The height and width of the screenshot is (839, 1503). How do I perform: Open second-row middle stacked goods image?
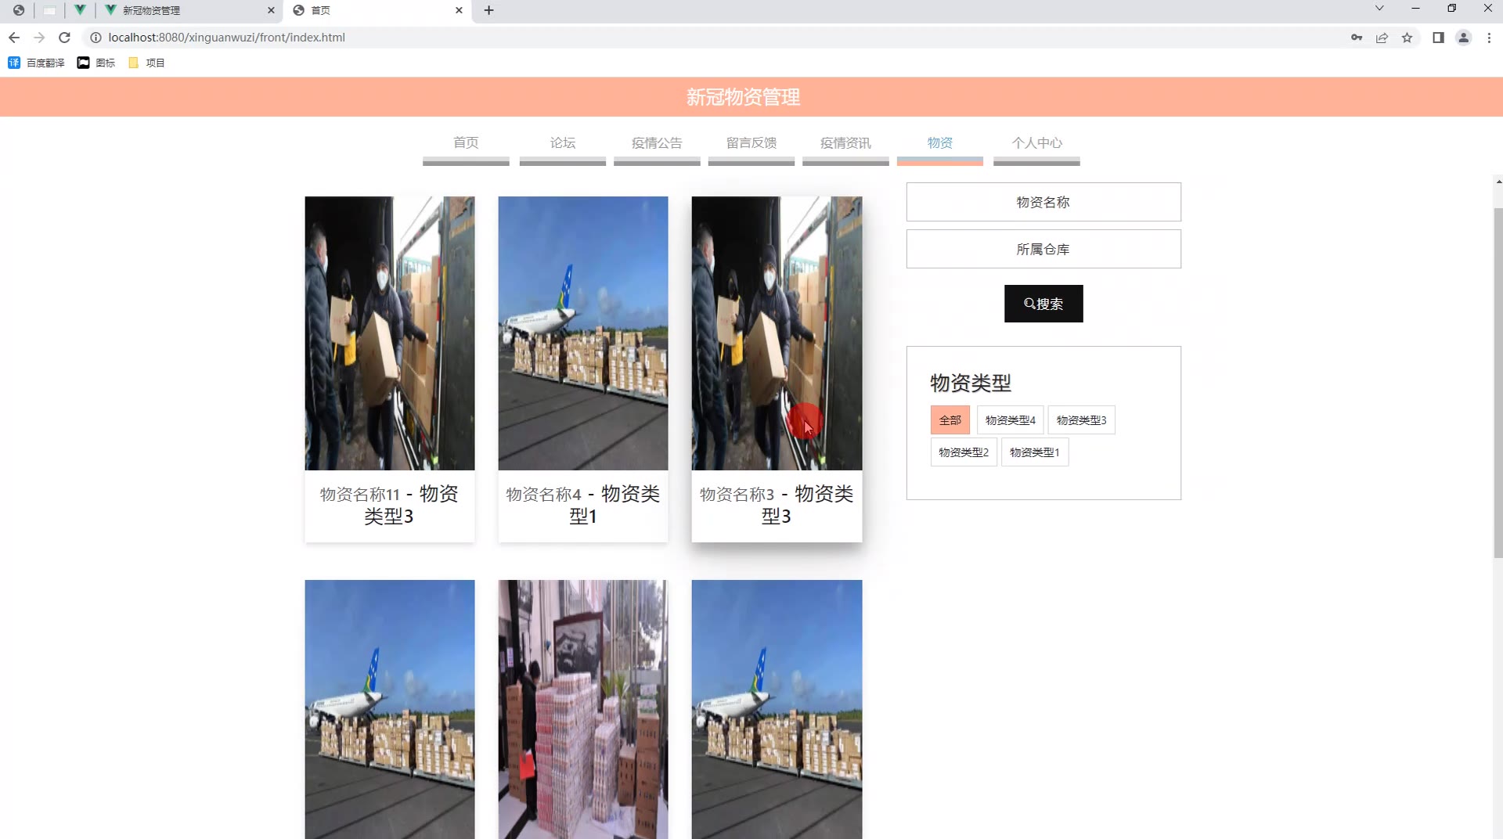[x=583, y=709]
